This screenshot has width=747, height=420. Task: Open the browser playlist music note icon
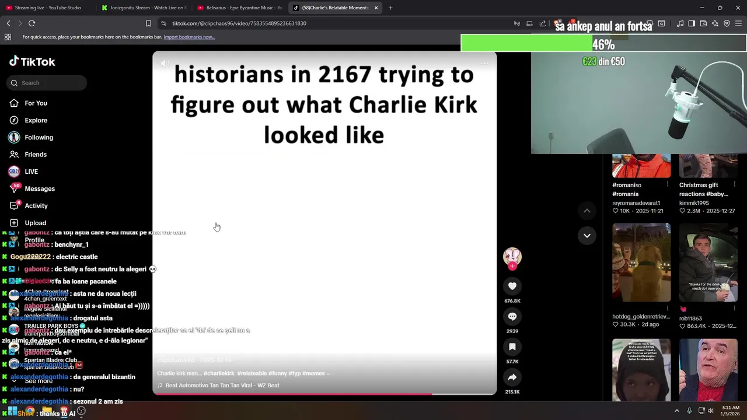coord(680,23)
